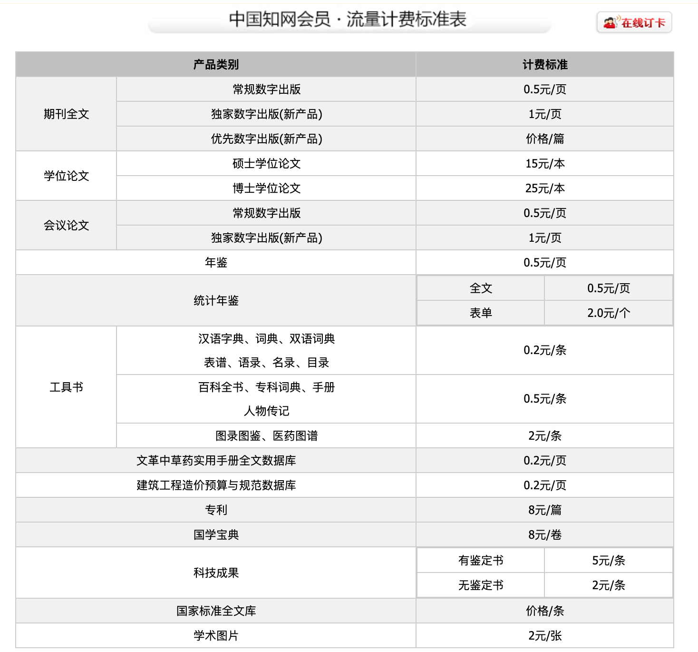Click 1元/页 for 期刊全文 独家数字出版
The image size is (698, 652).
[x=545, y=114]
